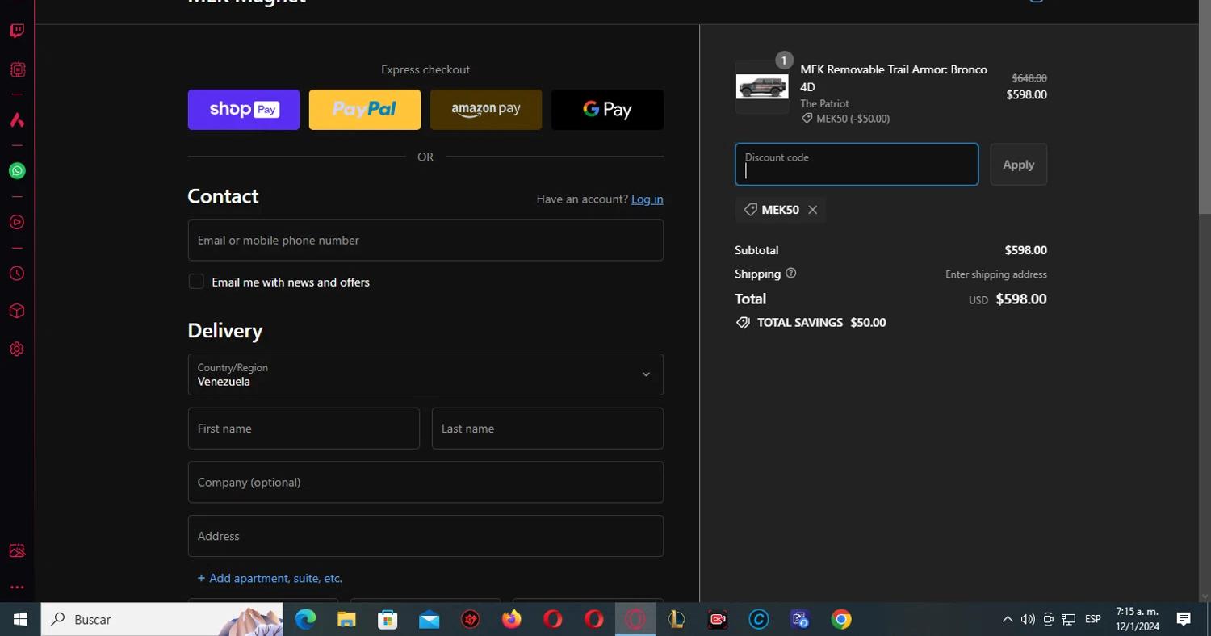Open the blue C app in taskbar
The height and width of the screenshot is (636, 1211).
click(759, 619)
